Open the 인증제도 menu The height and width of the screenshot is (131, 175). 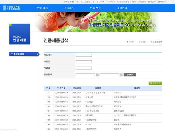click(x=69, y=8)
